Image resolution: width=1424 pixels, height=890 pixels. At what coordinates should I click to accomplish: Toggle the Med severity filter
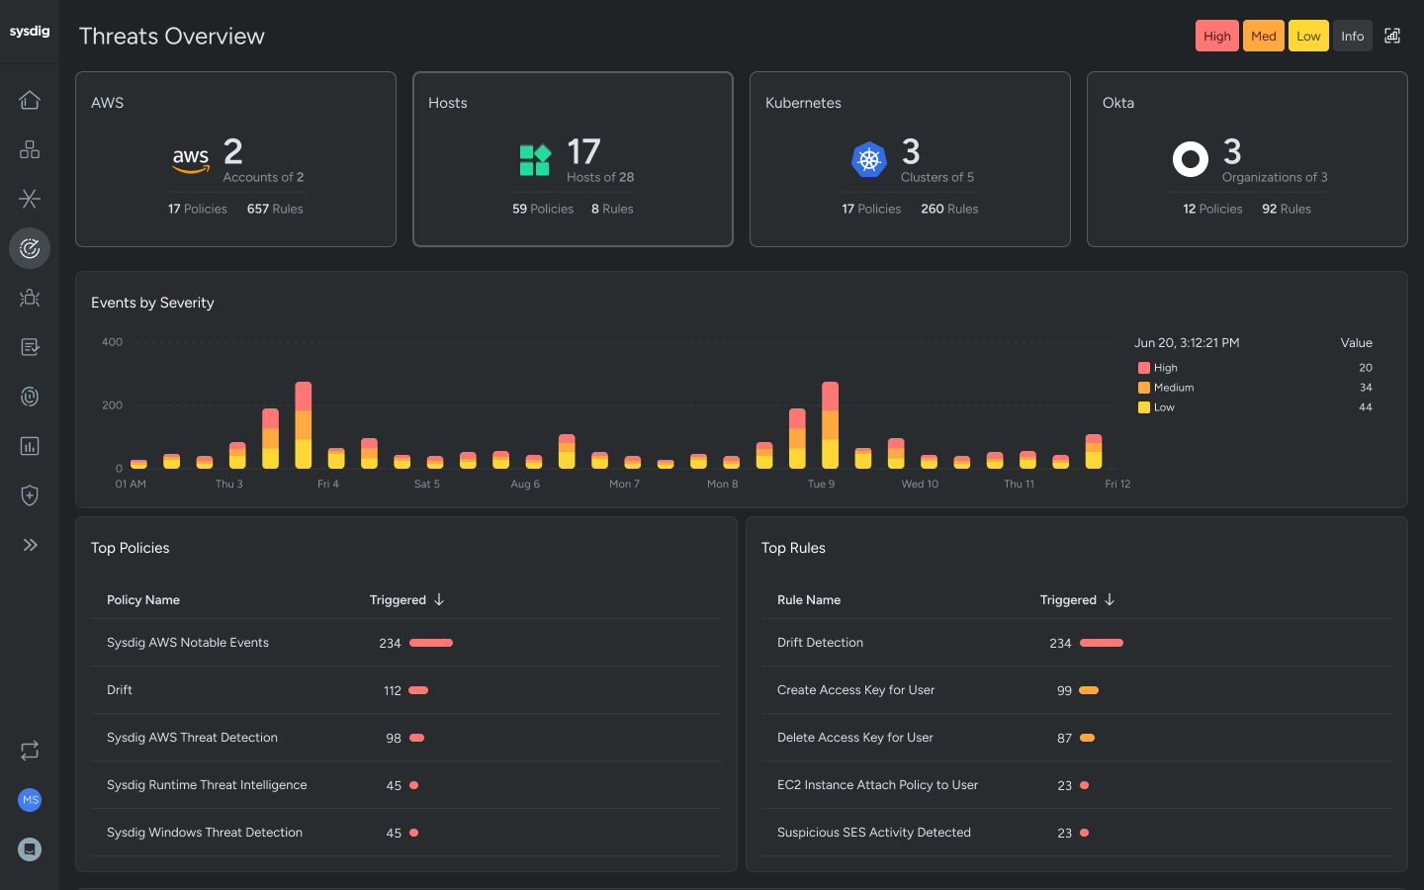tap(1263, 35)
